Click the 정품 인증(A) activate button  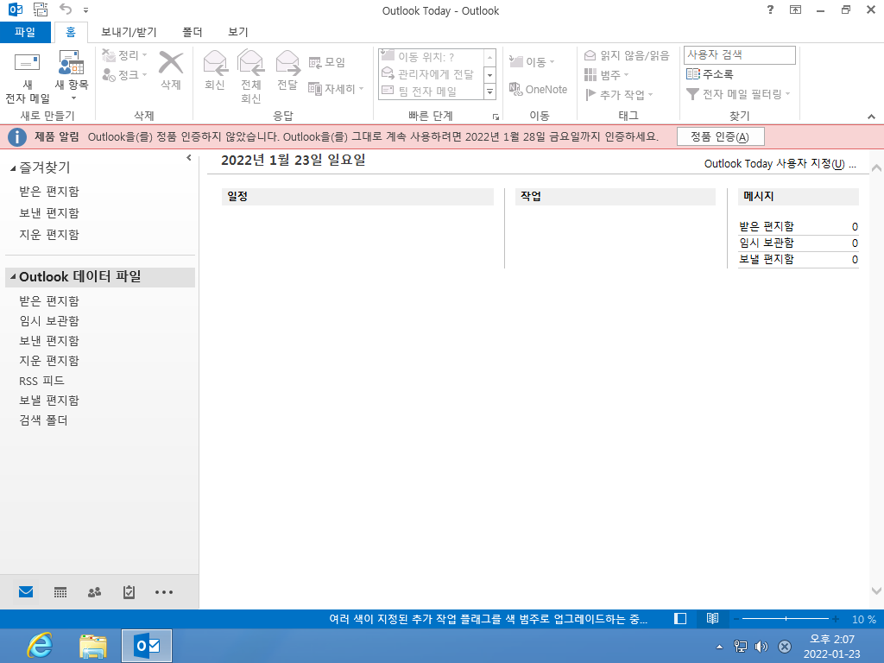point(720,137)
